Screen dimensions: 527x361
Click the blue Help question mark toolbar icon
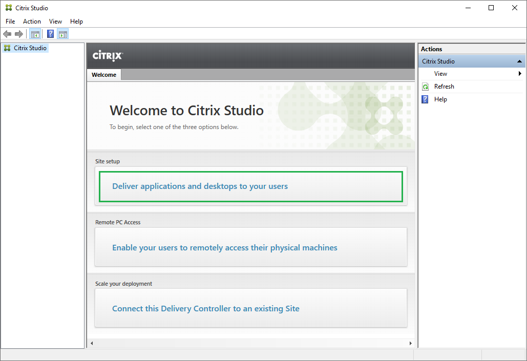[x=50, y=34]
